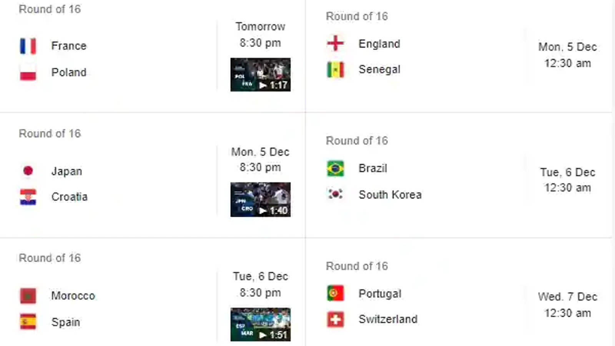Image resolution: width=615 pixels, height=346 pixels.
Task: Click the Croatia flag icon
Action: coord(28,197)
